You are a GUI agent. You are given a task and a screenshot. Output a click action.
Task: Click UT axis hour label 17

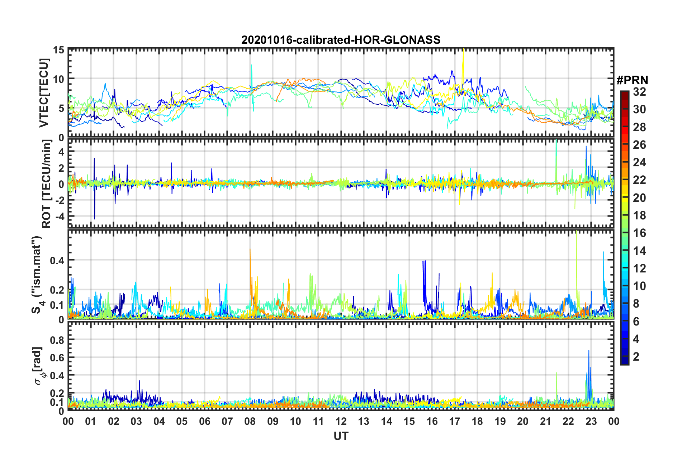click(455, 421)
